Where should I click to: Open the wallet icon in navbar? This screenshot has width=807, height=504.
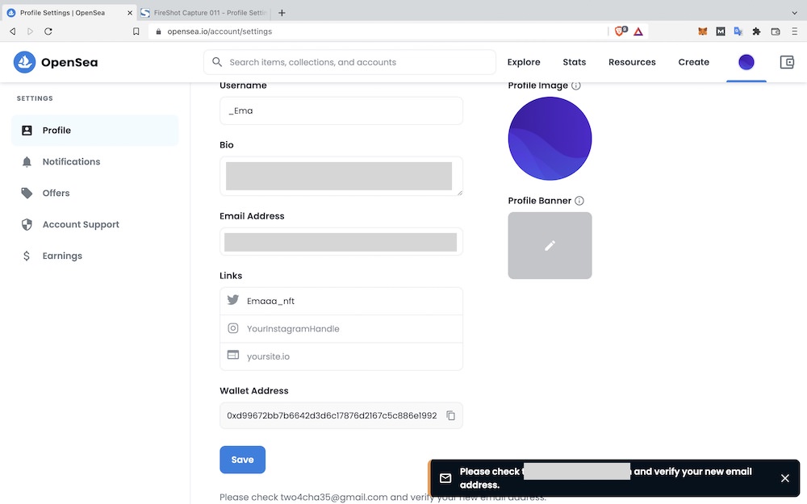click(x=787, y=62)
